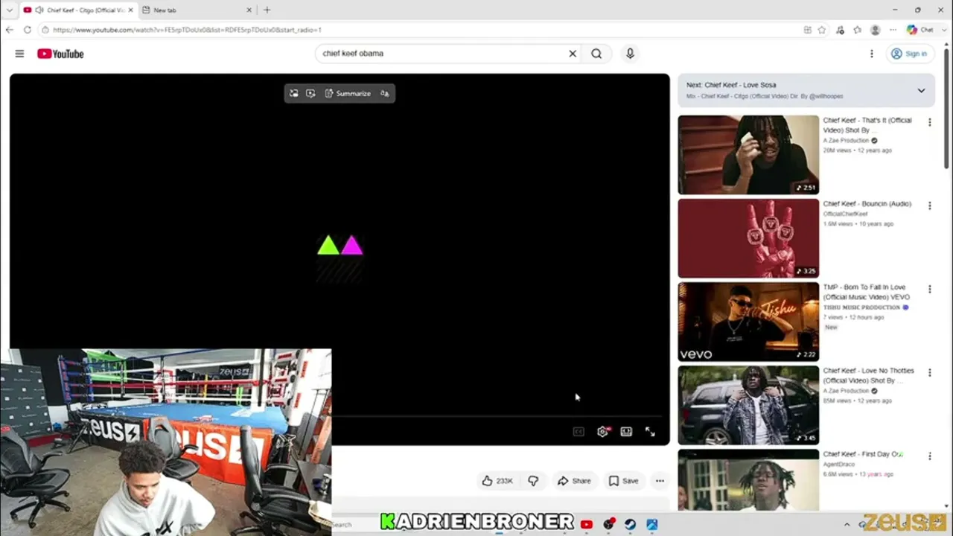The height and width of the screenshot is (536, 953).
Task: Add this page to favorites star
Action: pos(822,30)
